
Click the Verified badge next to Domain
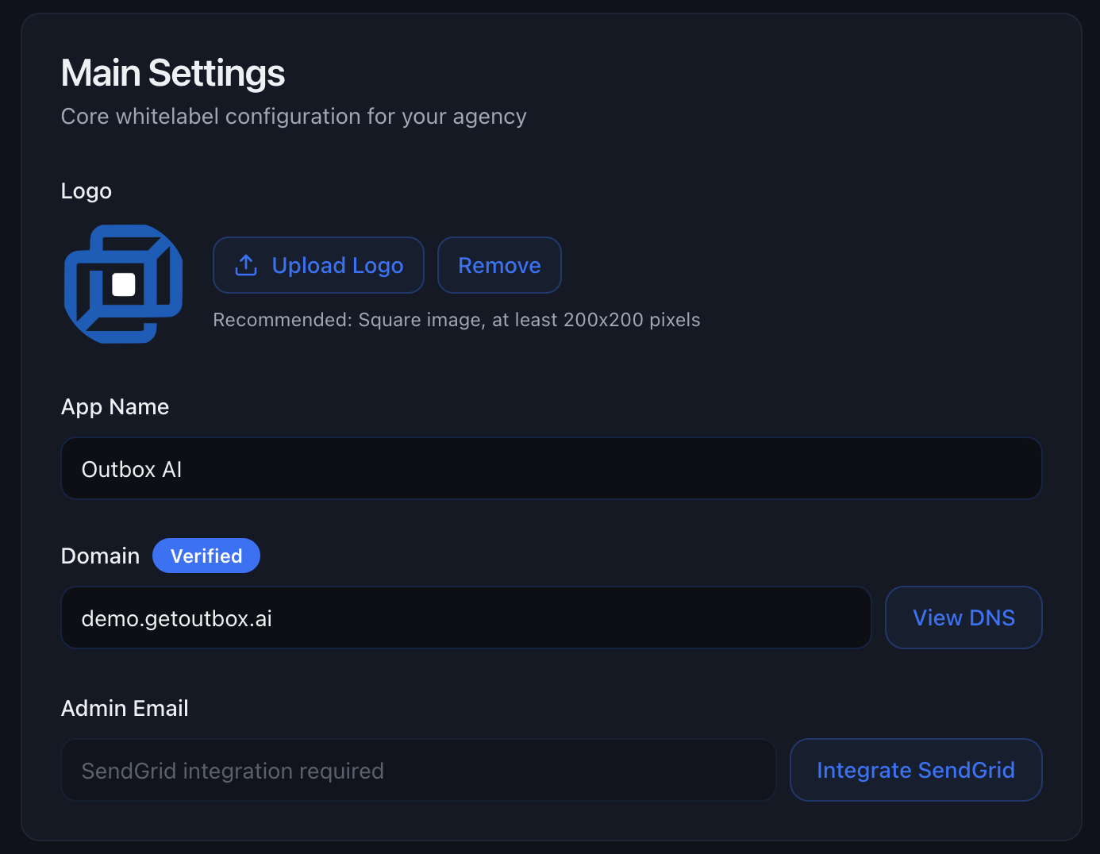click(206, 556)
